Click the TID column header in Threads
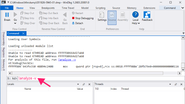 pyautogui.click(x=97, y=89)
